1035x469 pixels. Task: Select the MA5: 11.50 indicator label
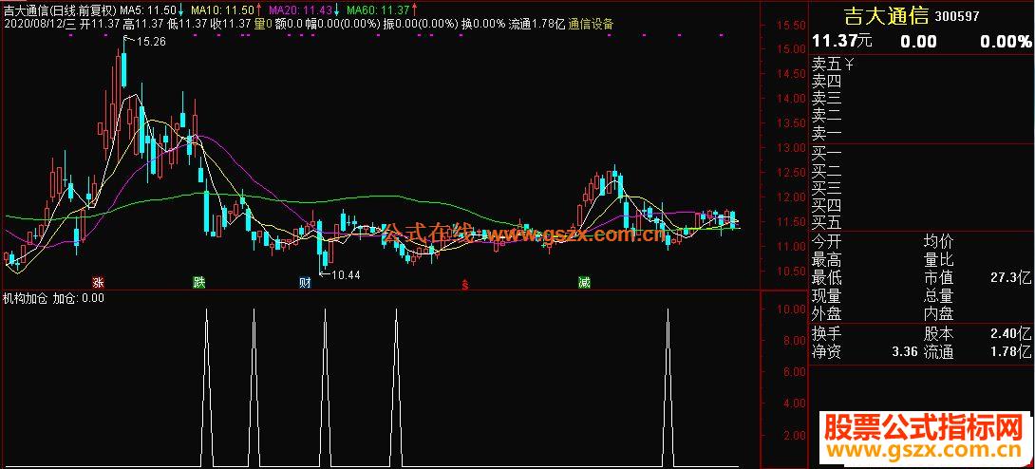click(148, 10)
